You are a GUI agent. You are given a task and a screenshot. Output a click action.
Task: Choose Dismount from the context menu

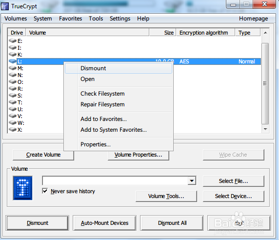point(119,68)
